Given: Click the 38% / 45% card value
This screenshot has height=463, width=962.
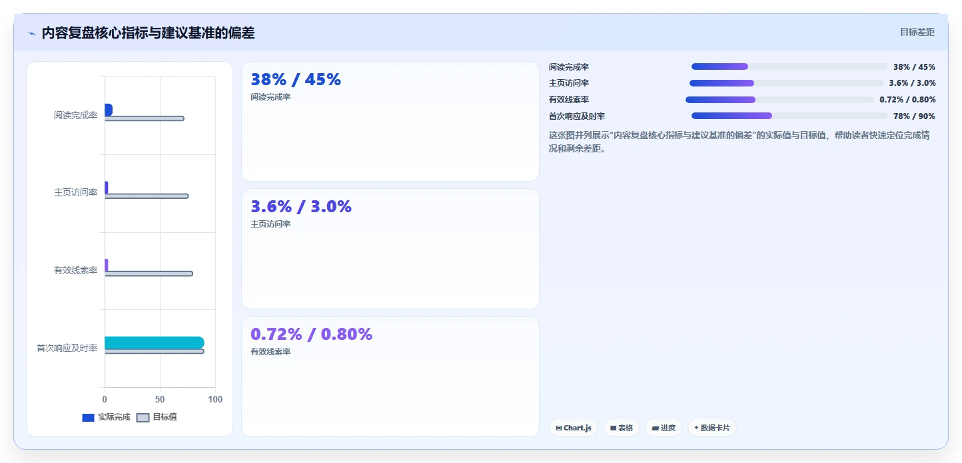Looking at the screenshot, I should (296, 80).
